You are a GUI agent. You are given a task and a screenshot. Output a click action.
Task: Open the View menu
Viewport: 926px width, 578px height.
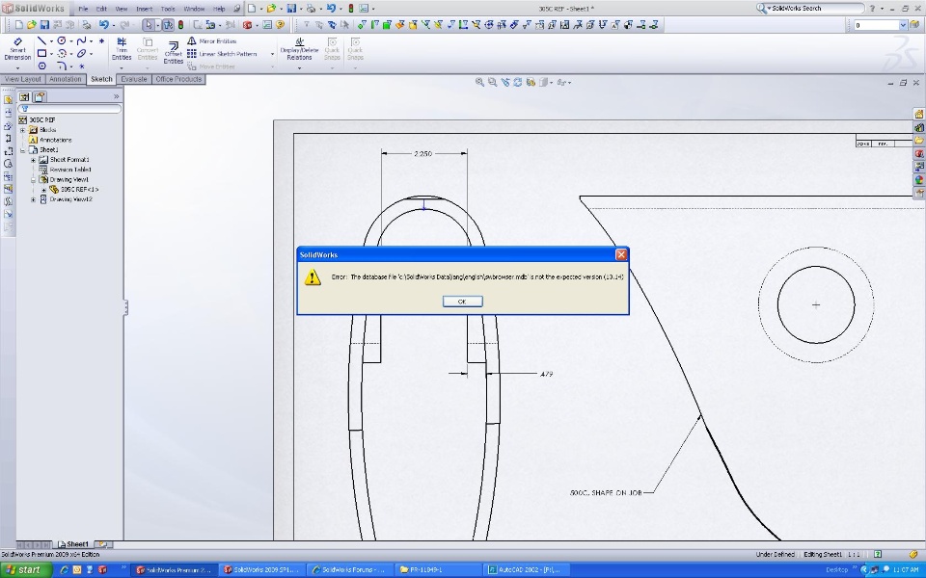click(122, 9)
